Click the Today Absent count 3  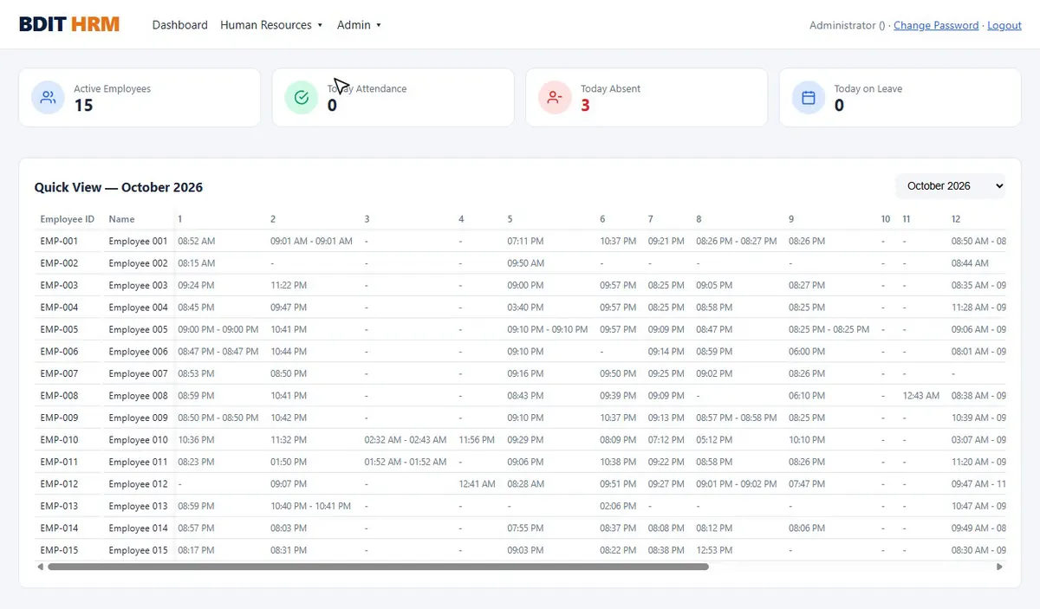pos(585,106)
